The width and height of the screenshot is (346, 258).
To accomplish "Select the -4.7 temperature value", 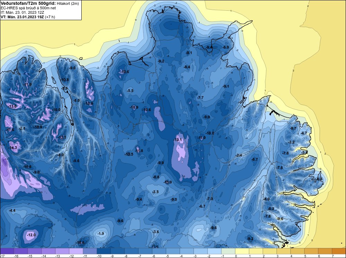I will 304,133.
